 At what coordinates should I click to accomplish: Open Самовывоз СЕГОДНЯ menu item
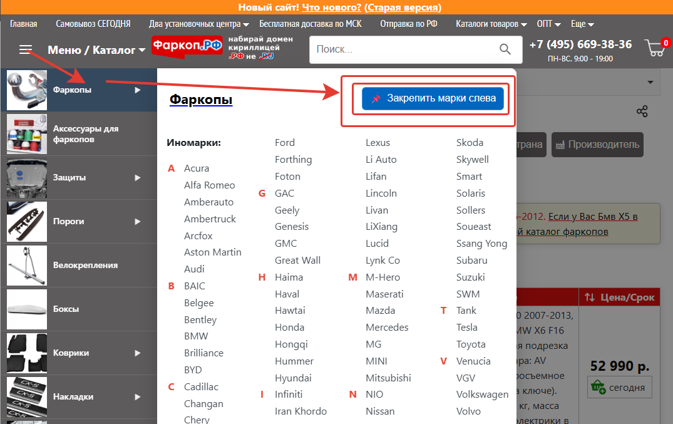pyautogui.click(x=93, y=24)
